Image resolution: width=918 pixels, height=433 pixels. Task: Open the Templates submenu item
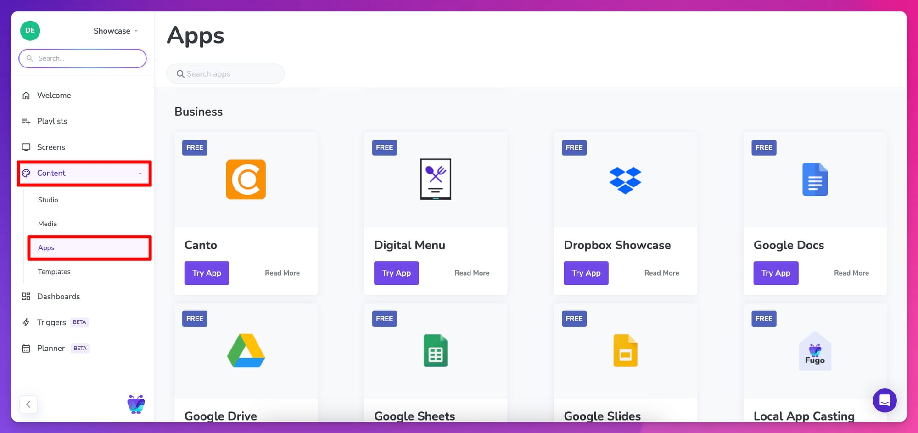(54, 272)
